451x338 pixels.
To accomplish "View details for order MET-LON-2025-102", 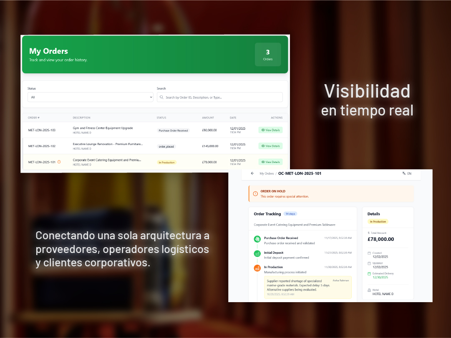I will point(270,146).
